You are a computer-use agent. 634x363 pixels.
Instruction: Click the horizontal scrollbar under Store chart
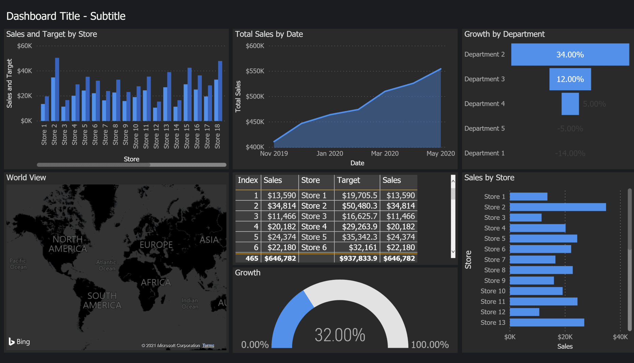[94, 165]
